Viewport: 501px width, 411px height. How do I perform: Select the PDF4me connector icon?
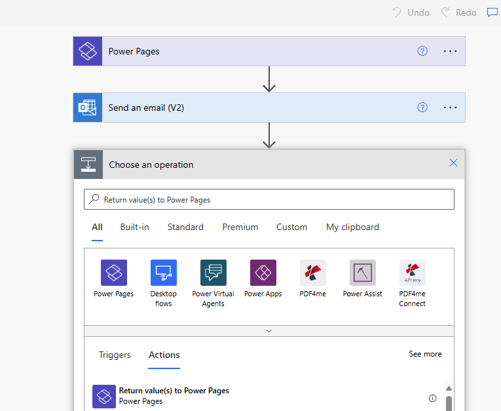[x=313, y=273]
